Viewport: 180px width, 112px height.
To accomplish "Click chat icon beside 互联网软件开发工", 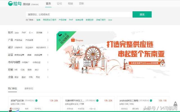I will pos(97,101).
